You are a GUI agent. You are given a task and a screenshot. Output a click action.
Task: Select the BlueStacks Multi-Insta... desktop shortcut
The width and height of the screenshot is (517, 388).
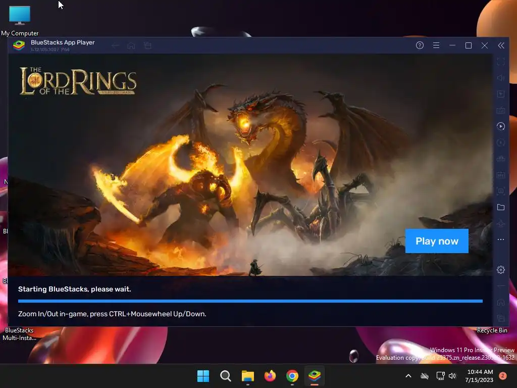(x=19, y=334)
